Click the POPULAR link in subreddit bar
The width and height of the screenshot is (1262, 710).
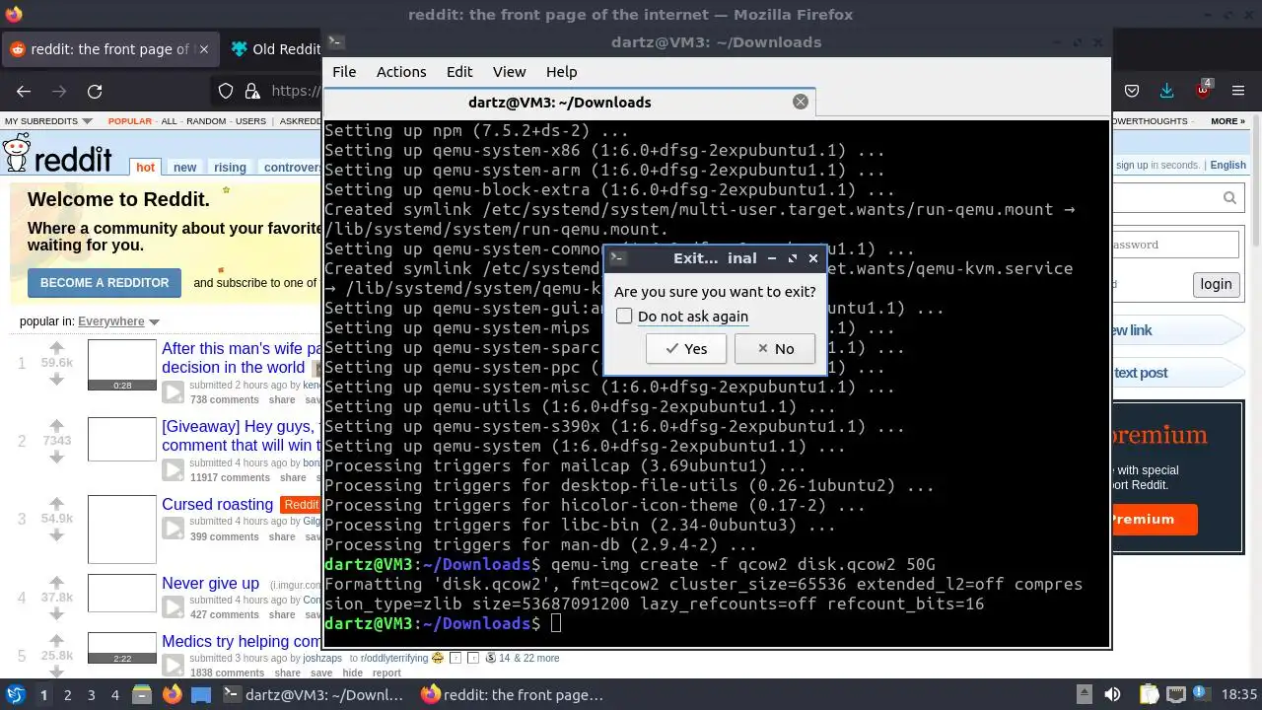pyautogui.click(x=130, y=121)
